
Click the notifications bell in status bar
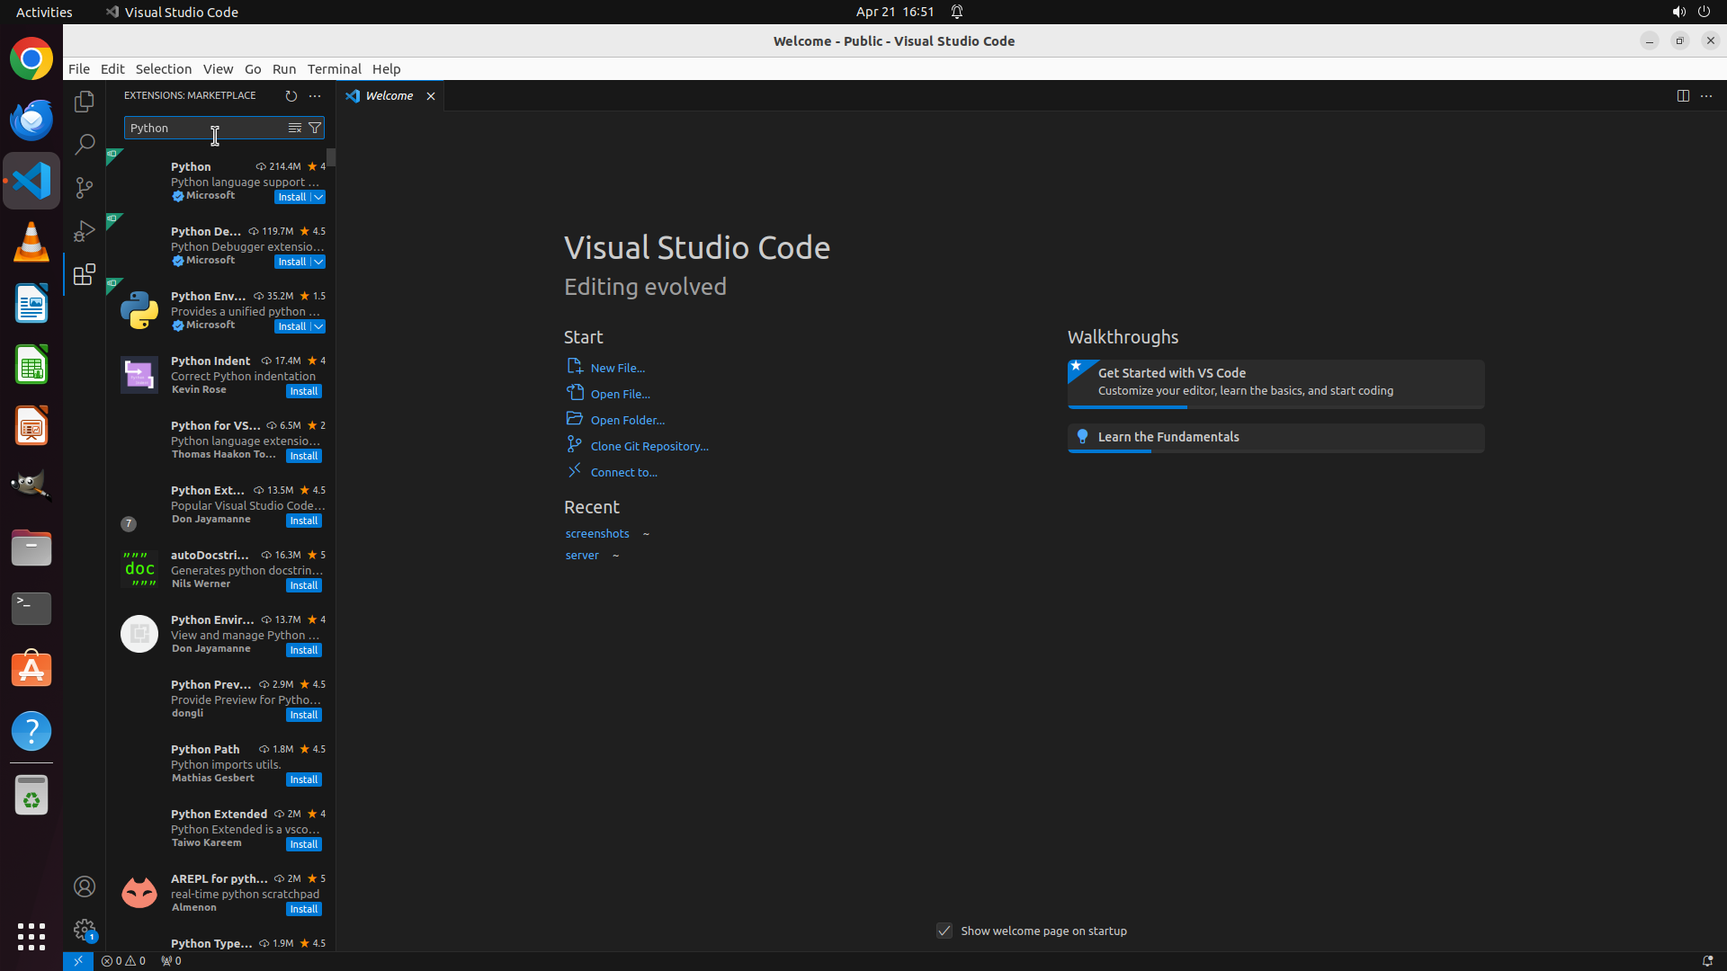pyautogui.click(x=1706, y=960)
